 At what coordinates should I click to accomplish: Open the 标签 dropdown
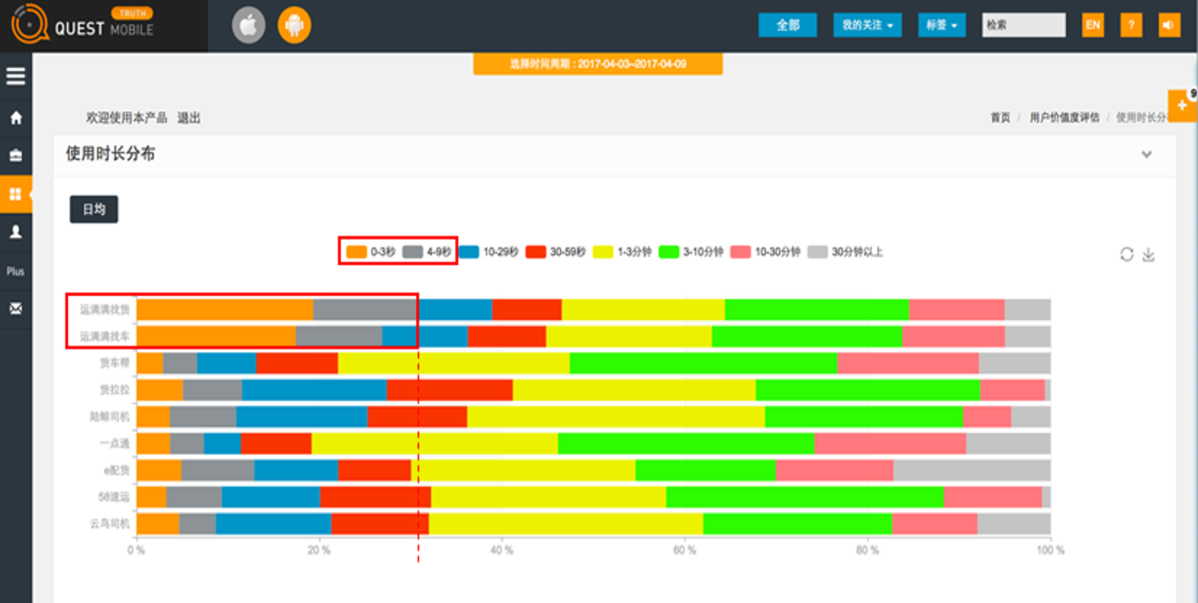tap(941, 25)
